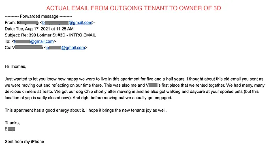The width and height of the screenshot is (271, 162).
Task: Click the Sent from my iPhone line
Action: click(24, 141)
